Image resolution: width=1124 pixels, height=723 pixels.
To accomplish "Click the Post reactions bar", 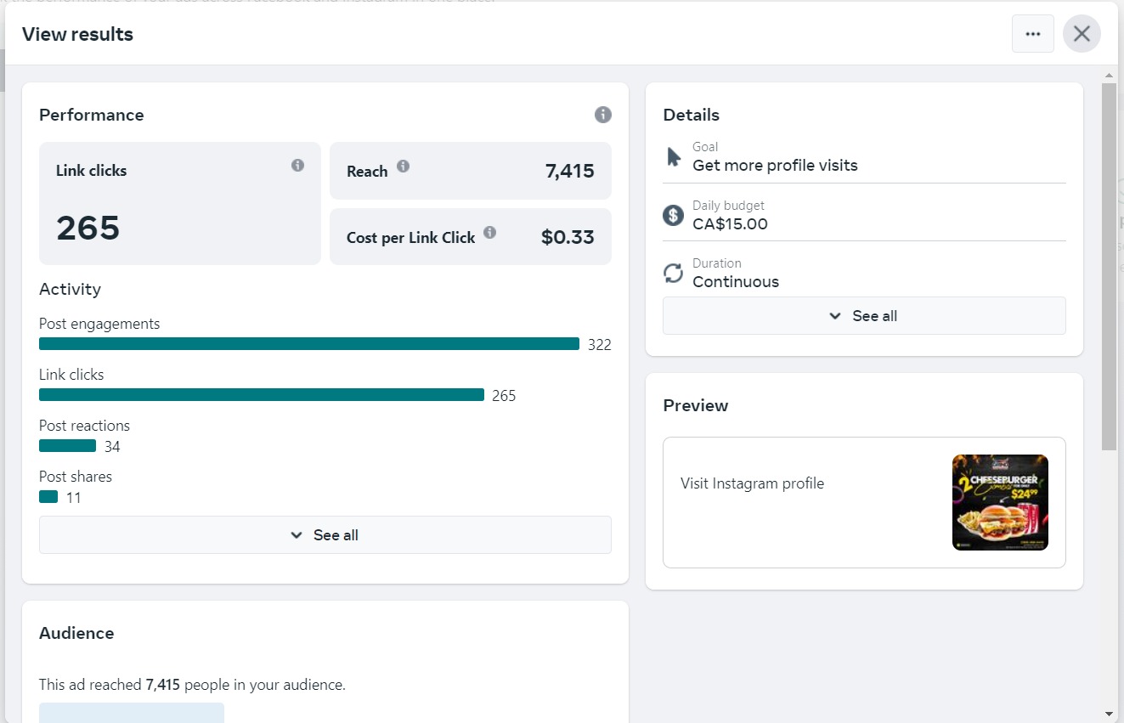I will pos(67,446).
